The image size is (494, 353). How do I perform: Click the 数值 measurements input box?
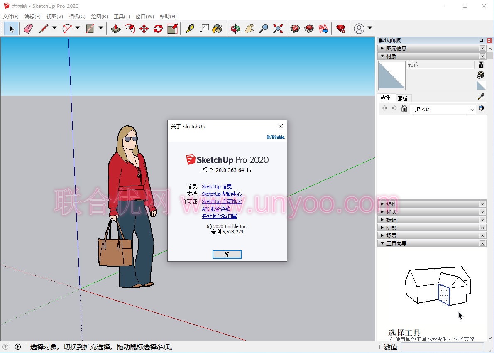443,347
